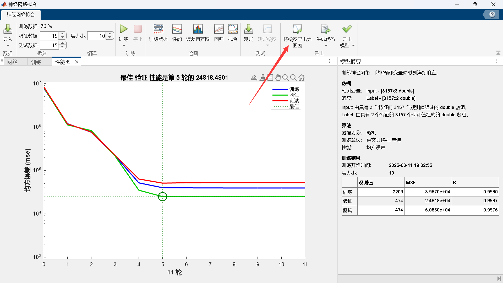The width and height of the screenshot is (503, 283).
Task: Switch to the Training (训练) document tab
Action: coord(36,62)
